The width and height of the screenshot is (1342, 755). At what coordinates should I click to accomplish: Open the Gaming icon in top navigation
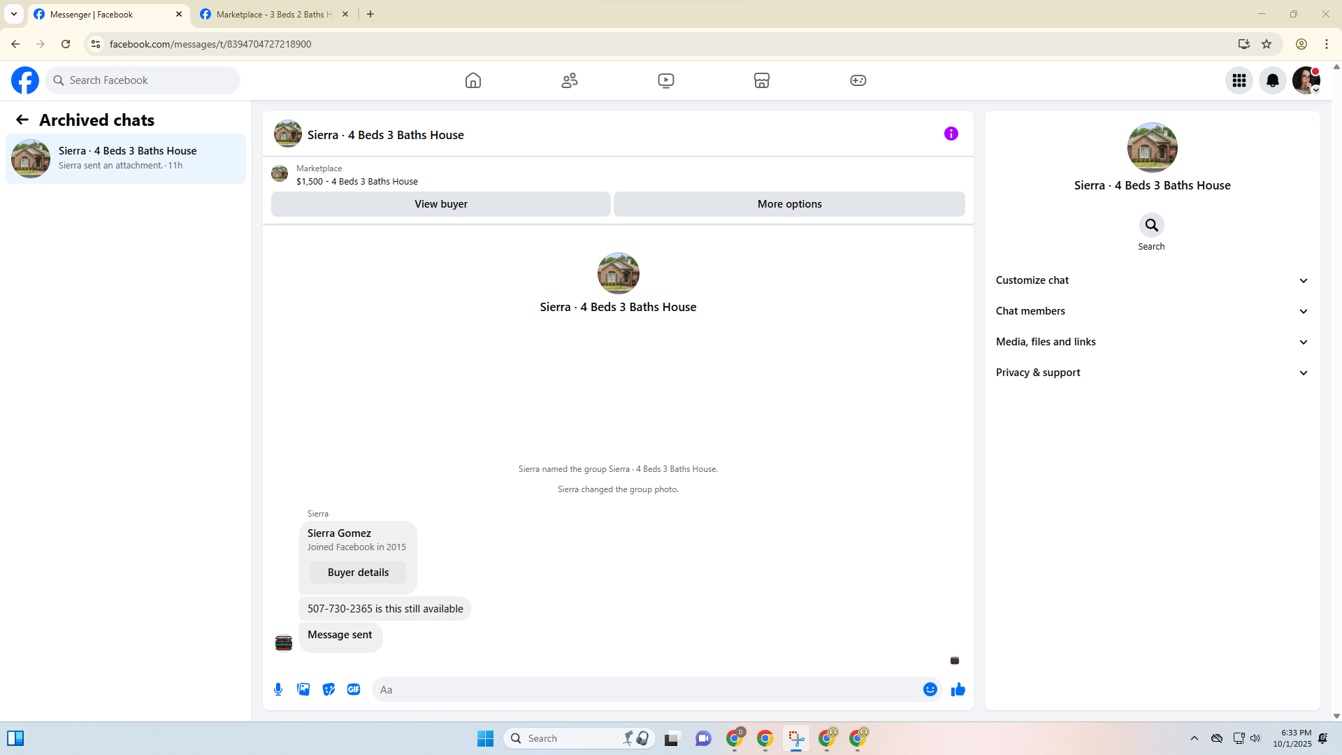(858, 80)
